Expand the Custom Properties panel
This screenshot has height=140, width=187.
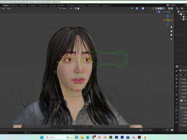(x=183, y=125)
